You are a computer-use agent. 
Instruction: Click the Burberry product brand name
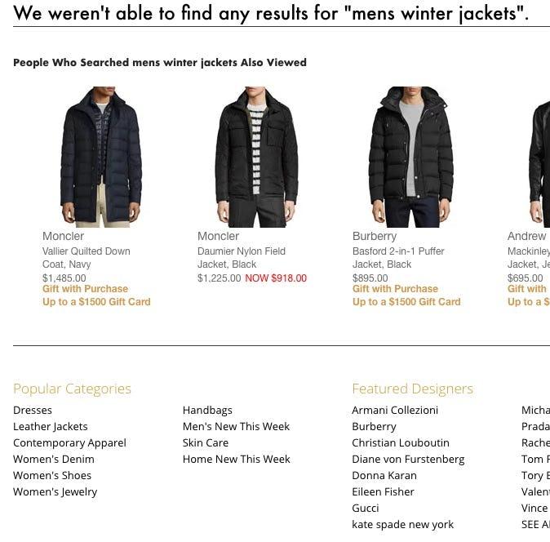(x=374, y=236)
